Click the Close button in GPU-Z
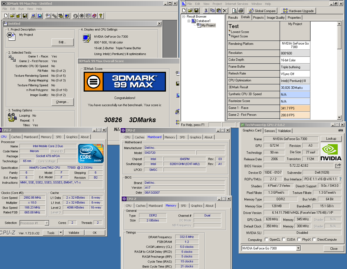This screenshot has width=347, height=269. click(x=334, y=248)
